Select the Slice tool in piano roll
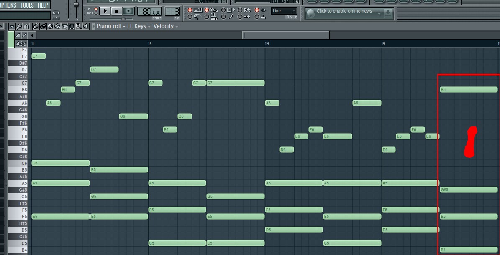500x255 pixels. tap(65, 26)
